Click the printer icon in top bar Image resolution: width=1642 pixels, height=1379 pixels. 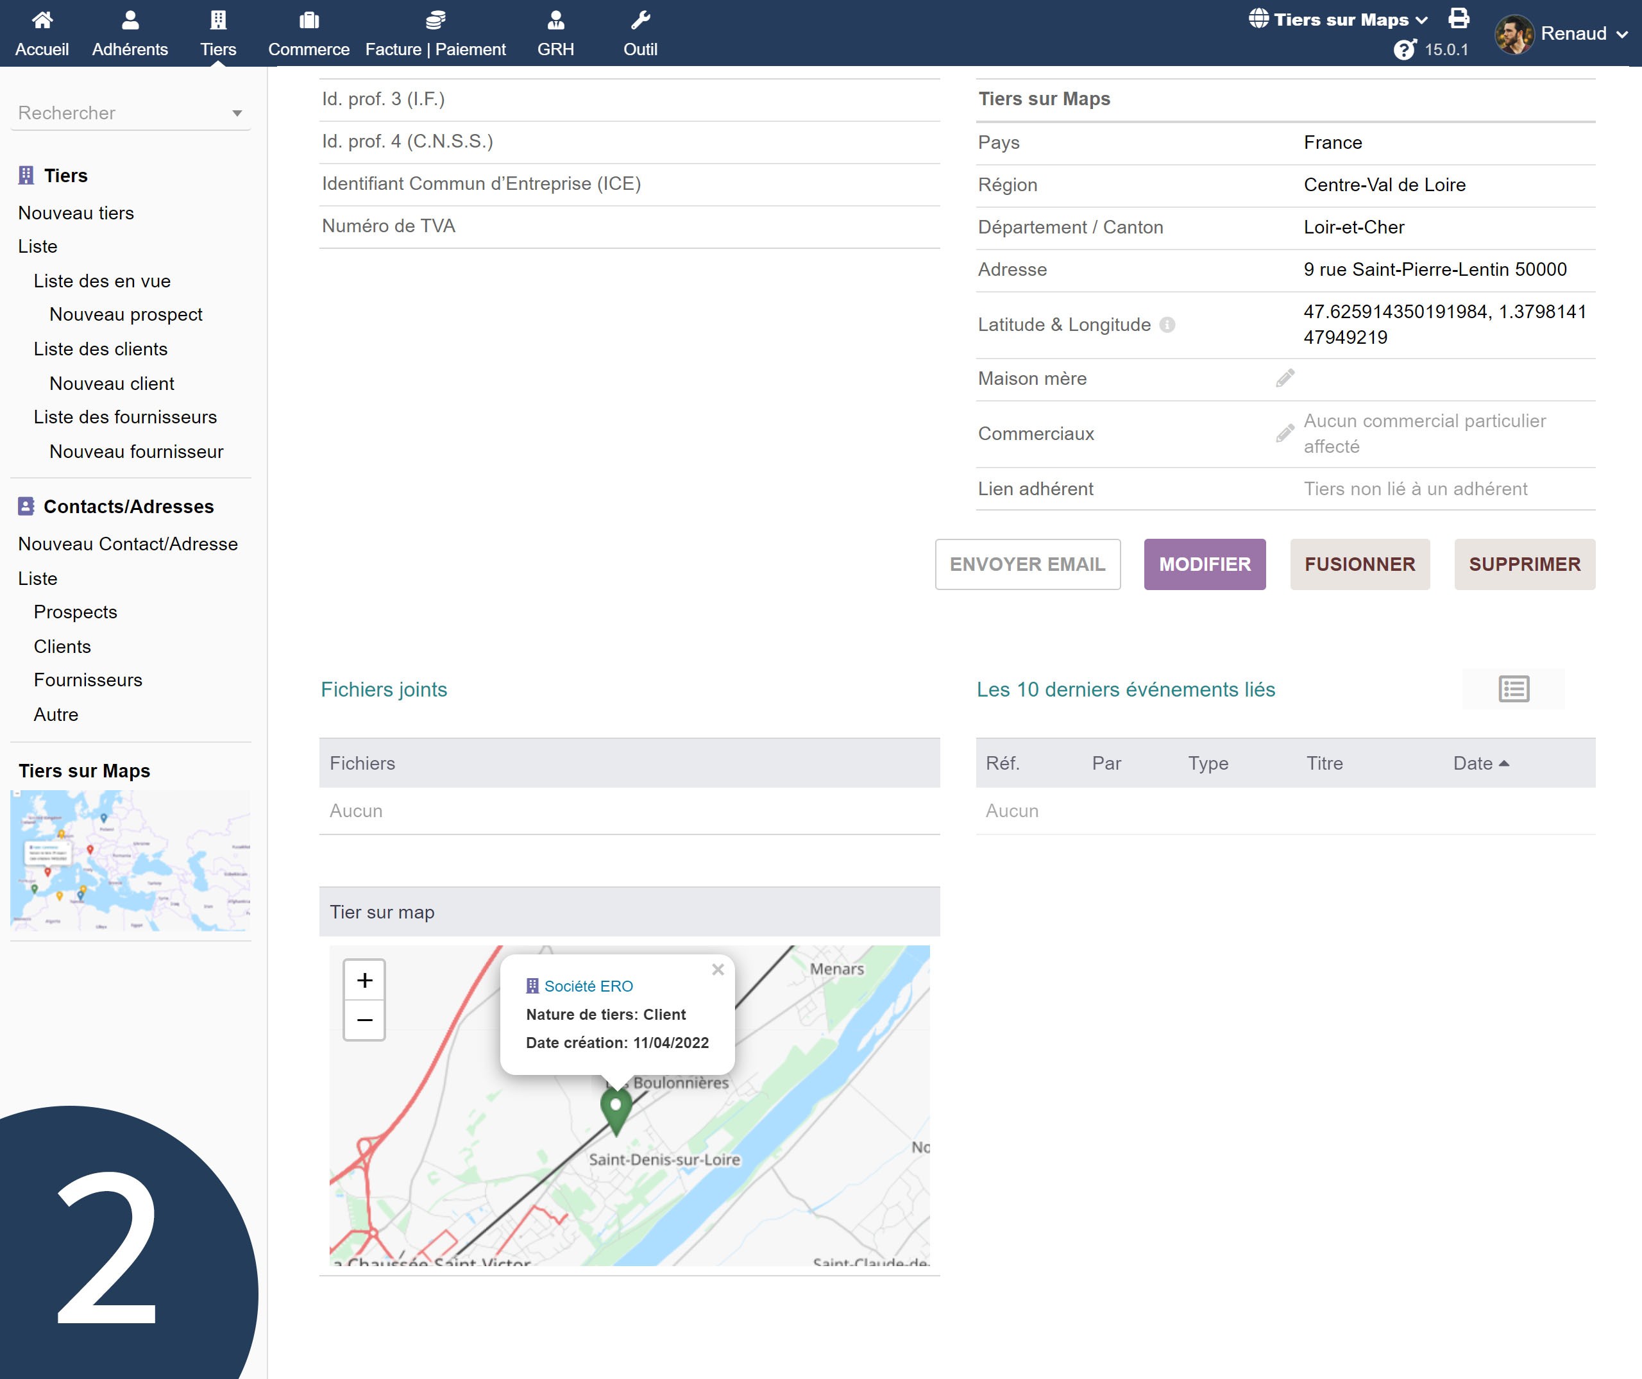[x=1459, y=18]
